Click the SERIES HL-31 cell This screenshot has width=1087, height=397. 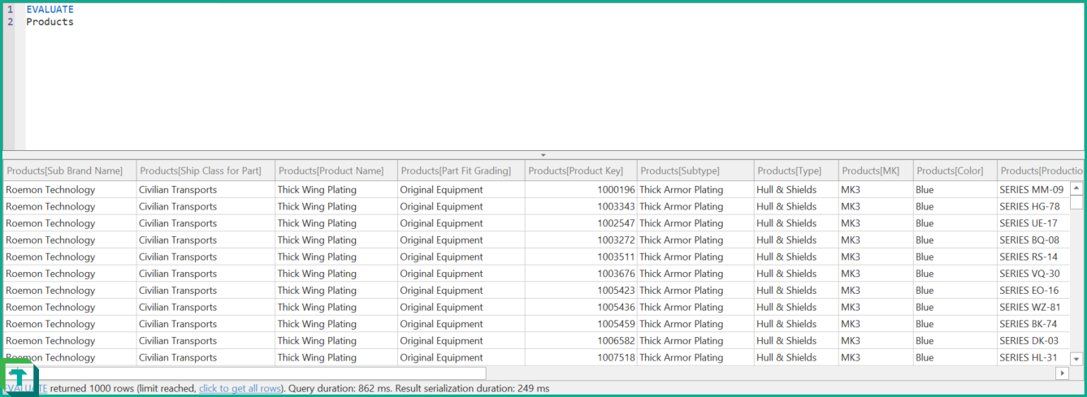[x=1033, y=357]
